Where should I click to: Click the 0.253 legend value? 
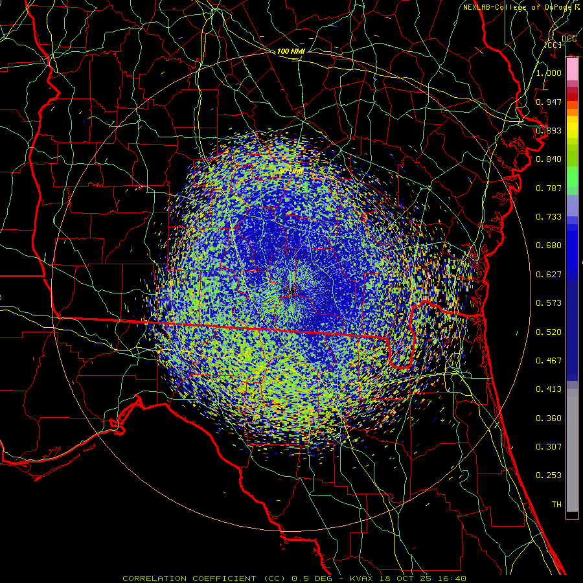coord(549,475)
